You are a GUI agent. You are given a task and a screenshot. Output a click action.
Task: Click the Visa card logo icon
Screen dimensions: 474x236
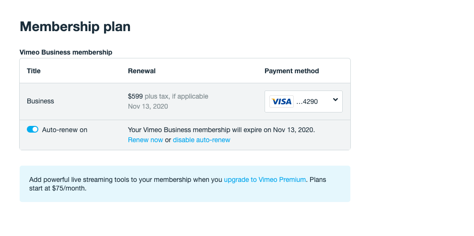(x=281, y=101)
